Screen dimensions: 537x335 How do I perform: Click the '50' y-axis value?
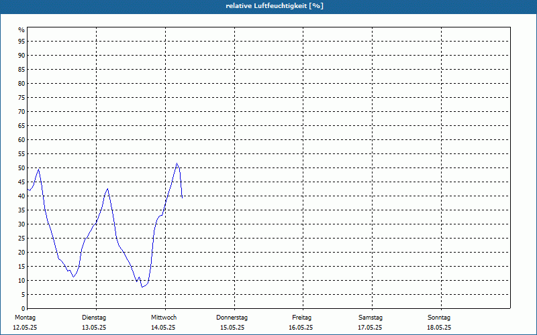click(x=21, y=168)
